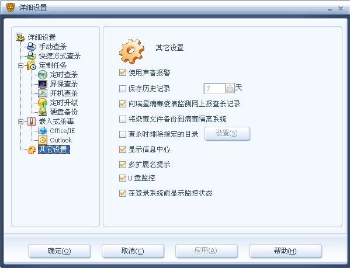Click the history days spinner arrows
The width and height of the screenshot is (350, 268).
[x=230, y=89]
